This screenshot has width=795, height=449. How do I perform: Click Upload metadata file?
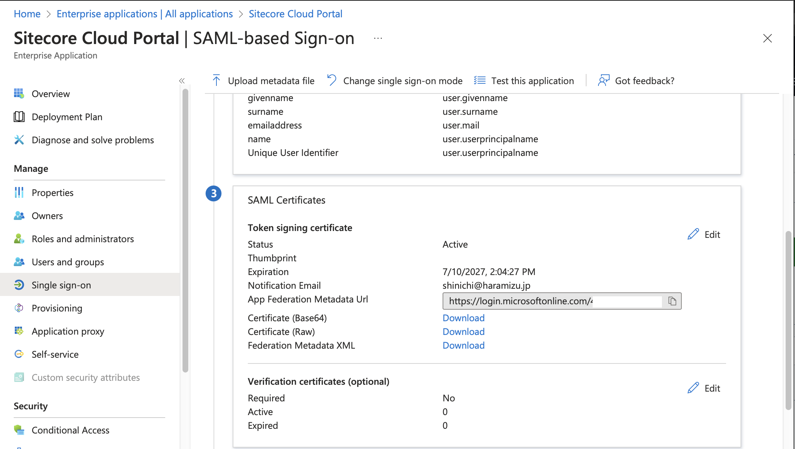pos(263,81)
